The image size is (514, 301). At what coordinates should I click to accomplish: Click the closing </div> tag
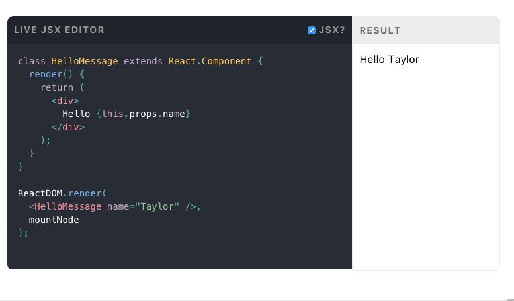(67, 127)
